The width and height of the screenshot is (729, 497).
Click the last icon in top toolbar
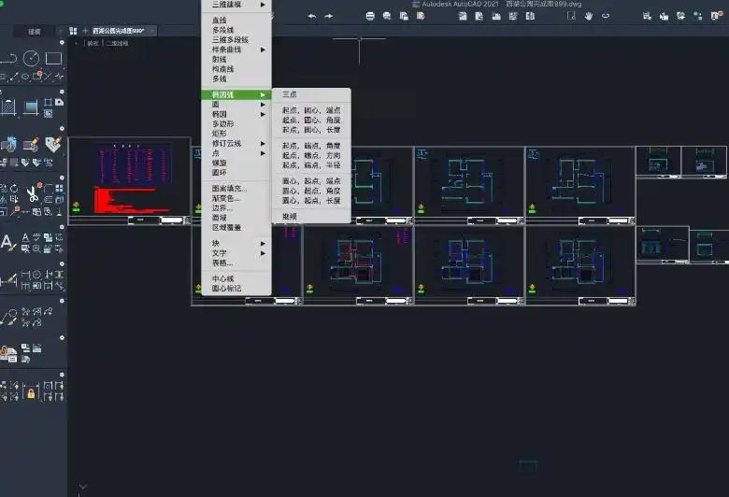715,16
